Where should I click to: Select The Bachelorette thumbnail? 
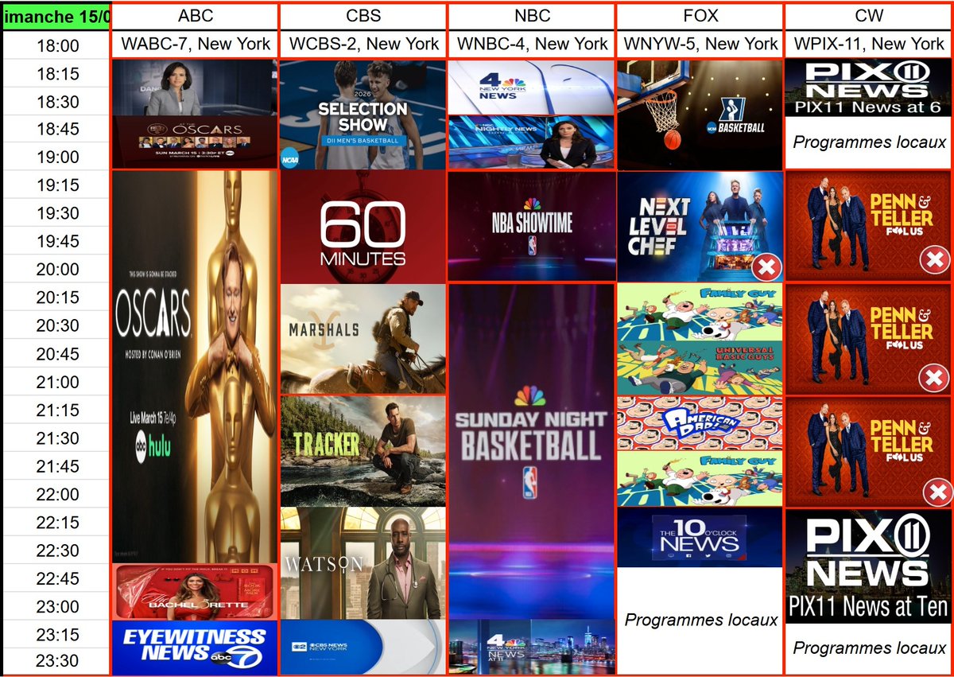click(x=195, y=591)
